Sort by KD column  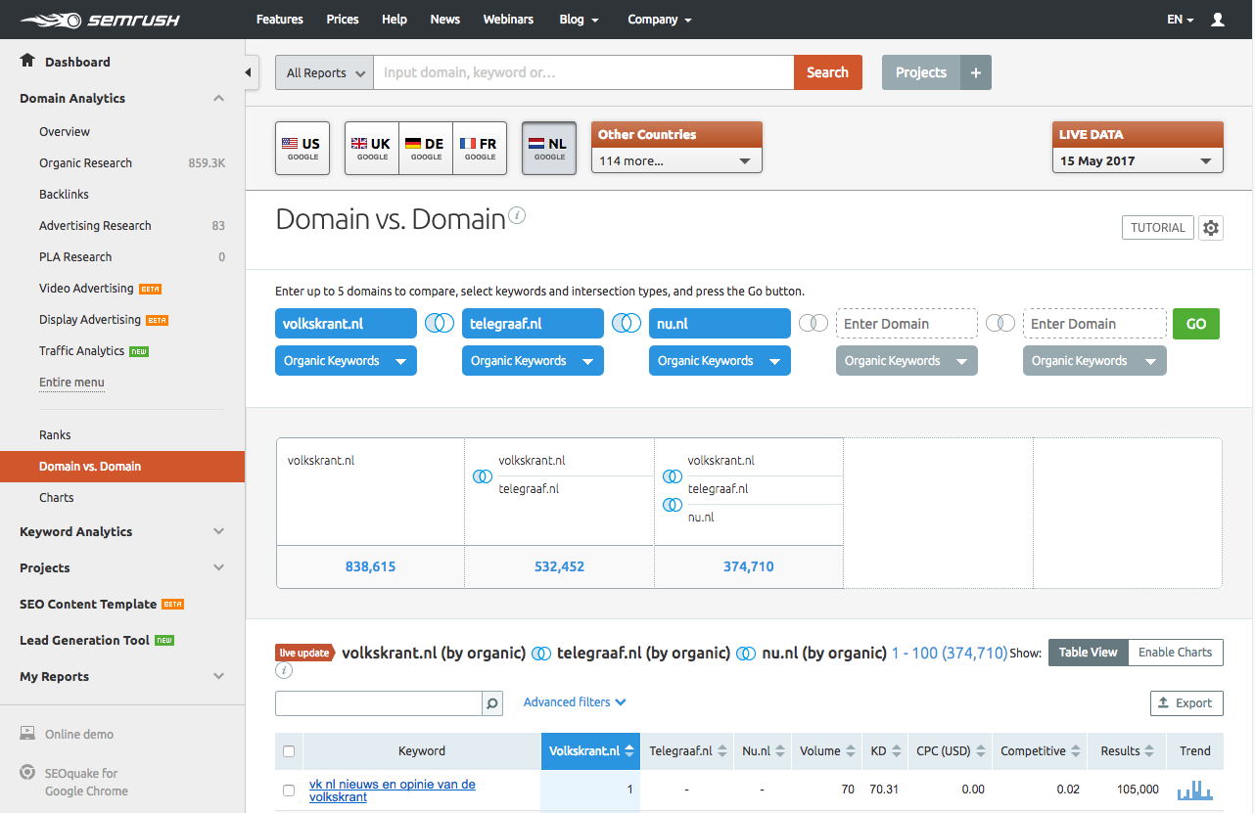885,751
